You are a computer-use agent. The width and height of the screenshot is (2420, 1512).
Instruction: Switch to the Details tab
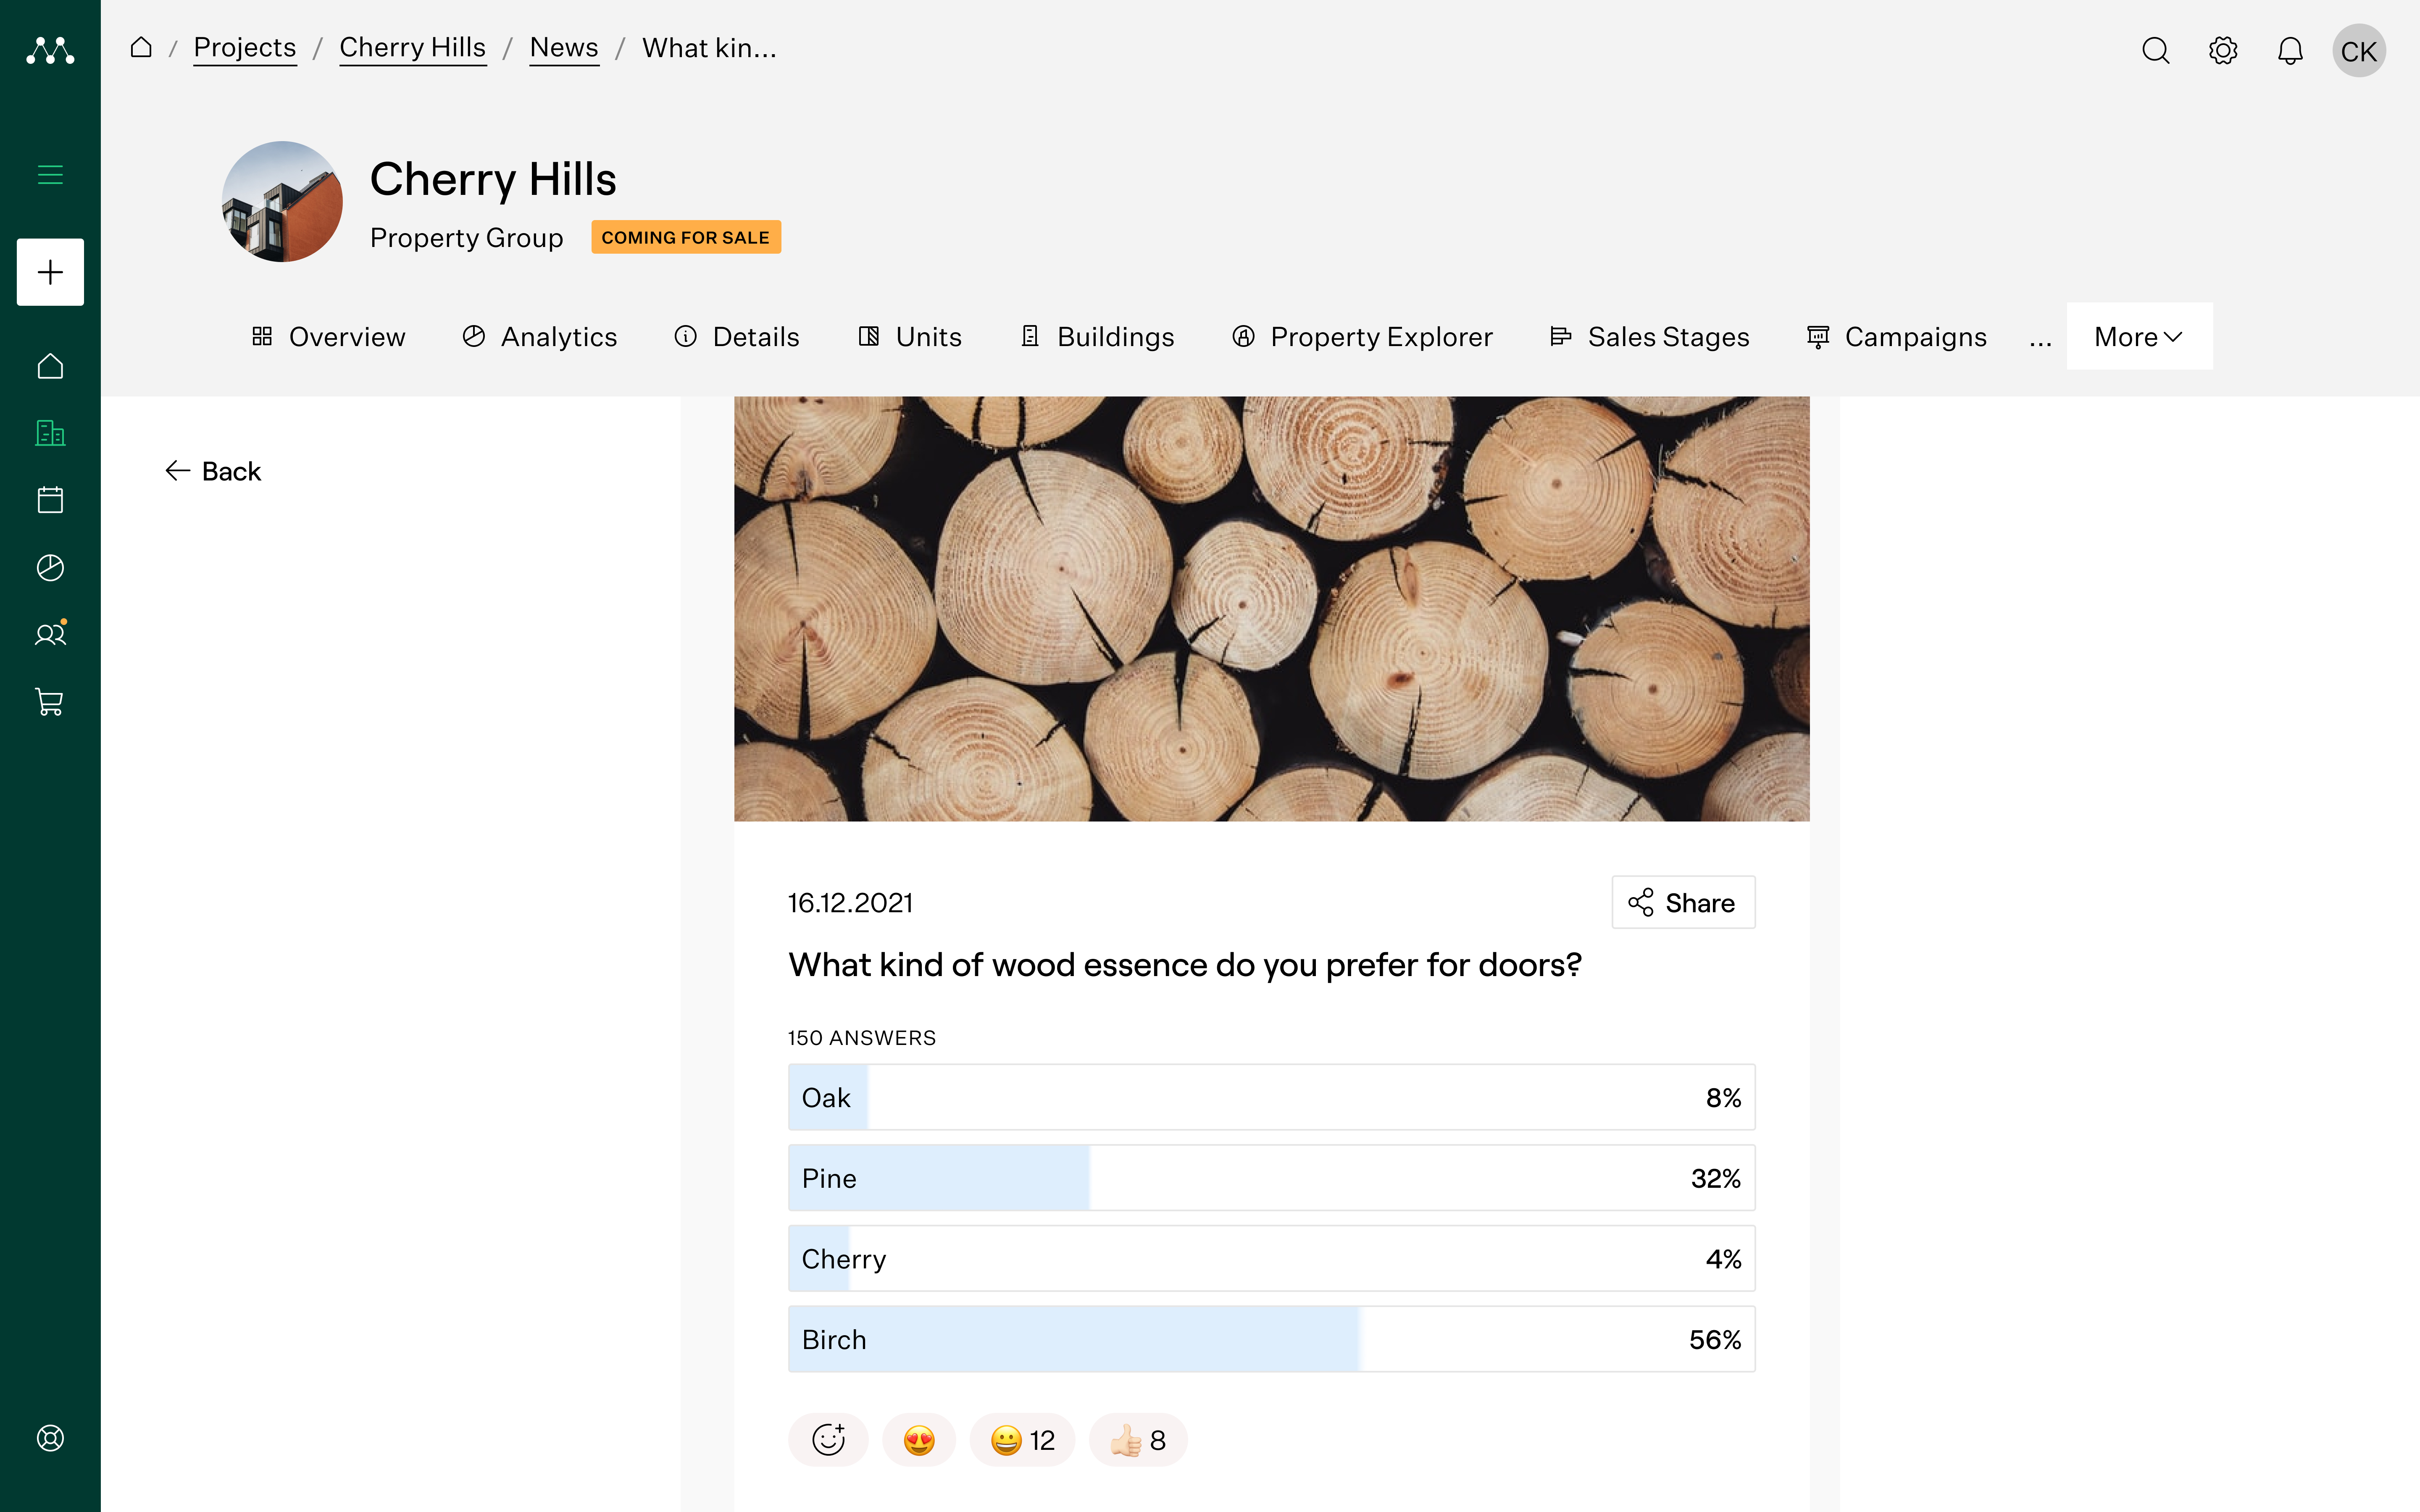[x=737, y=337]
